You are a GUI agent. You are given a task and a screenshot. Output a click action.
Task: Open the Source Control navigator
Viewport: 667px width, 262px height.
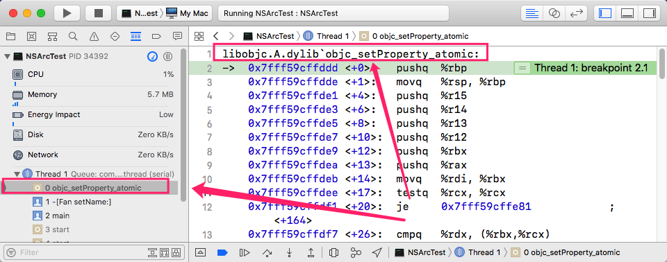(31, 36)
